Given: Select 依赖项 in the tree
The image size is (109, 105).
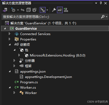Looking at the screenshot, I should click(25, 45).
